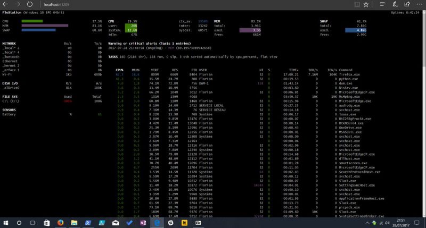This screenshot has height=228, width=426.
Task: Sort processes by CPU% column header
Action: click(x=119, y=70)
